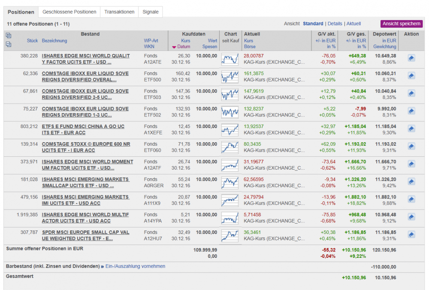This screenshot has height=290, width=429.
Task: Open chart thumbnail for SPDR Europe Small Cap
Action: [x=230, y=235]
